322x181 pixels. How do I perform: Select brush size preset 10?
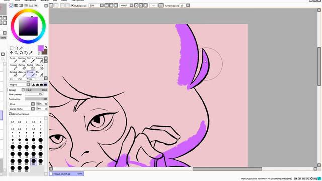click(x=13, y=141)
